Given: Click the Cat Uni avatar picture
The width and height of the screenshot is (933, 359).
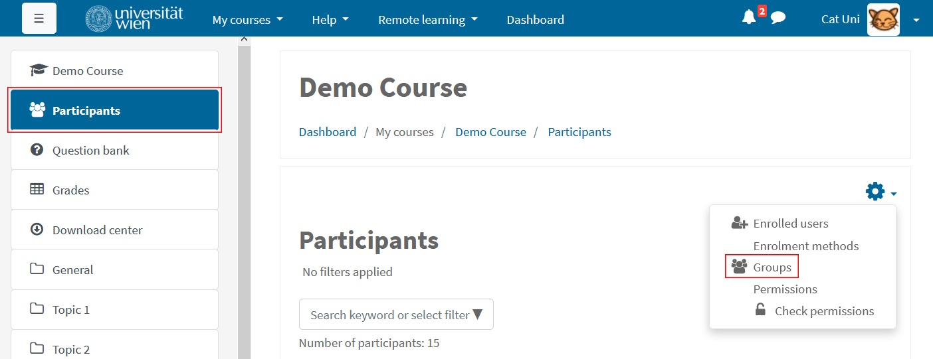Looking at the screenshot, I should tap(884, 19).
